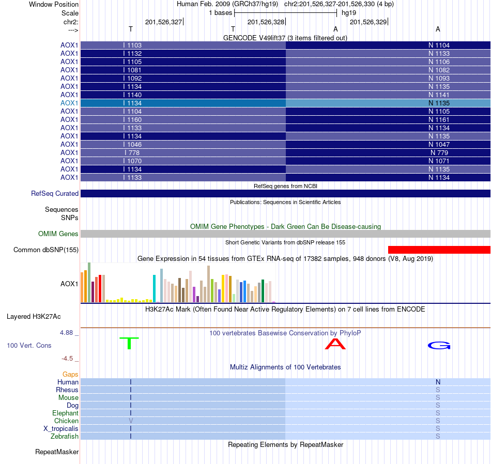
Task: Open the OMIM Gene Phenotypes track title
Action: point(285,226)
